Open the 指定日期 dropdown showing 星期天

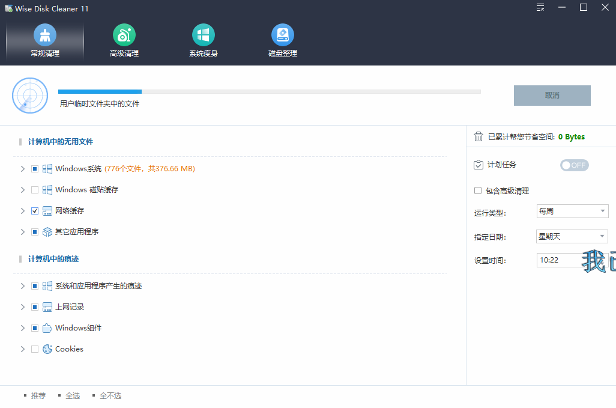pos(572,236)
